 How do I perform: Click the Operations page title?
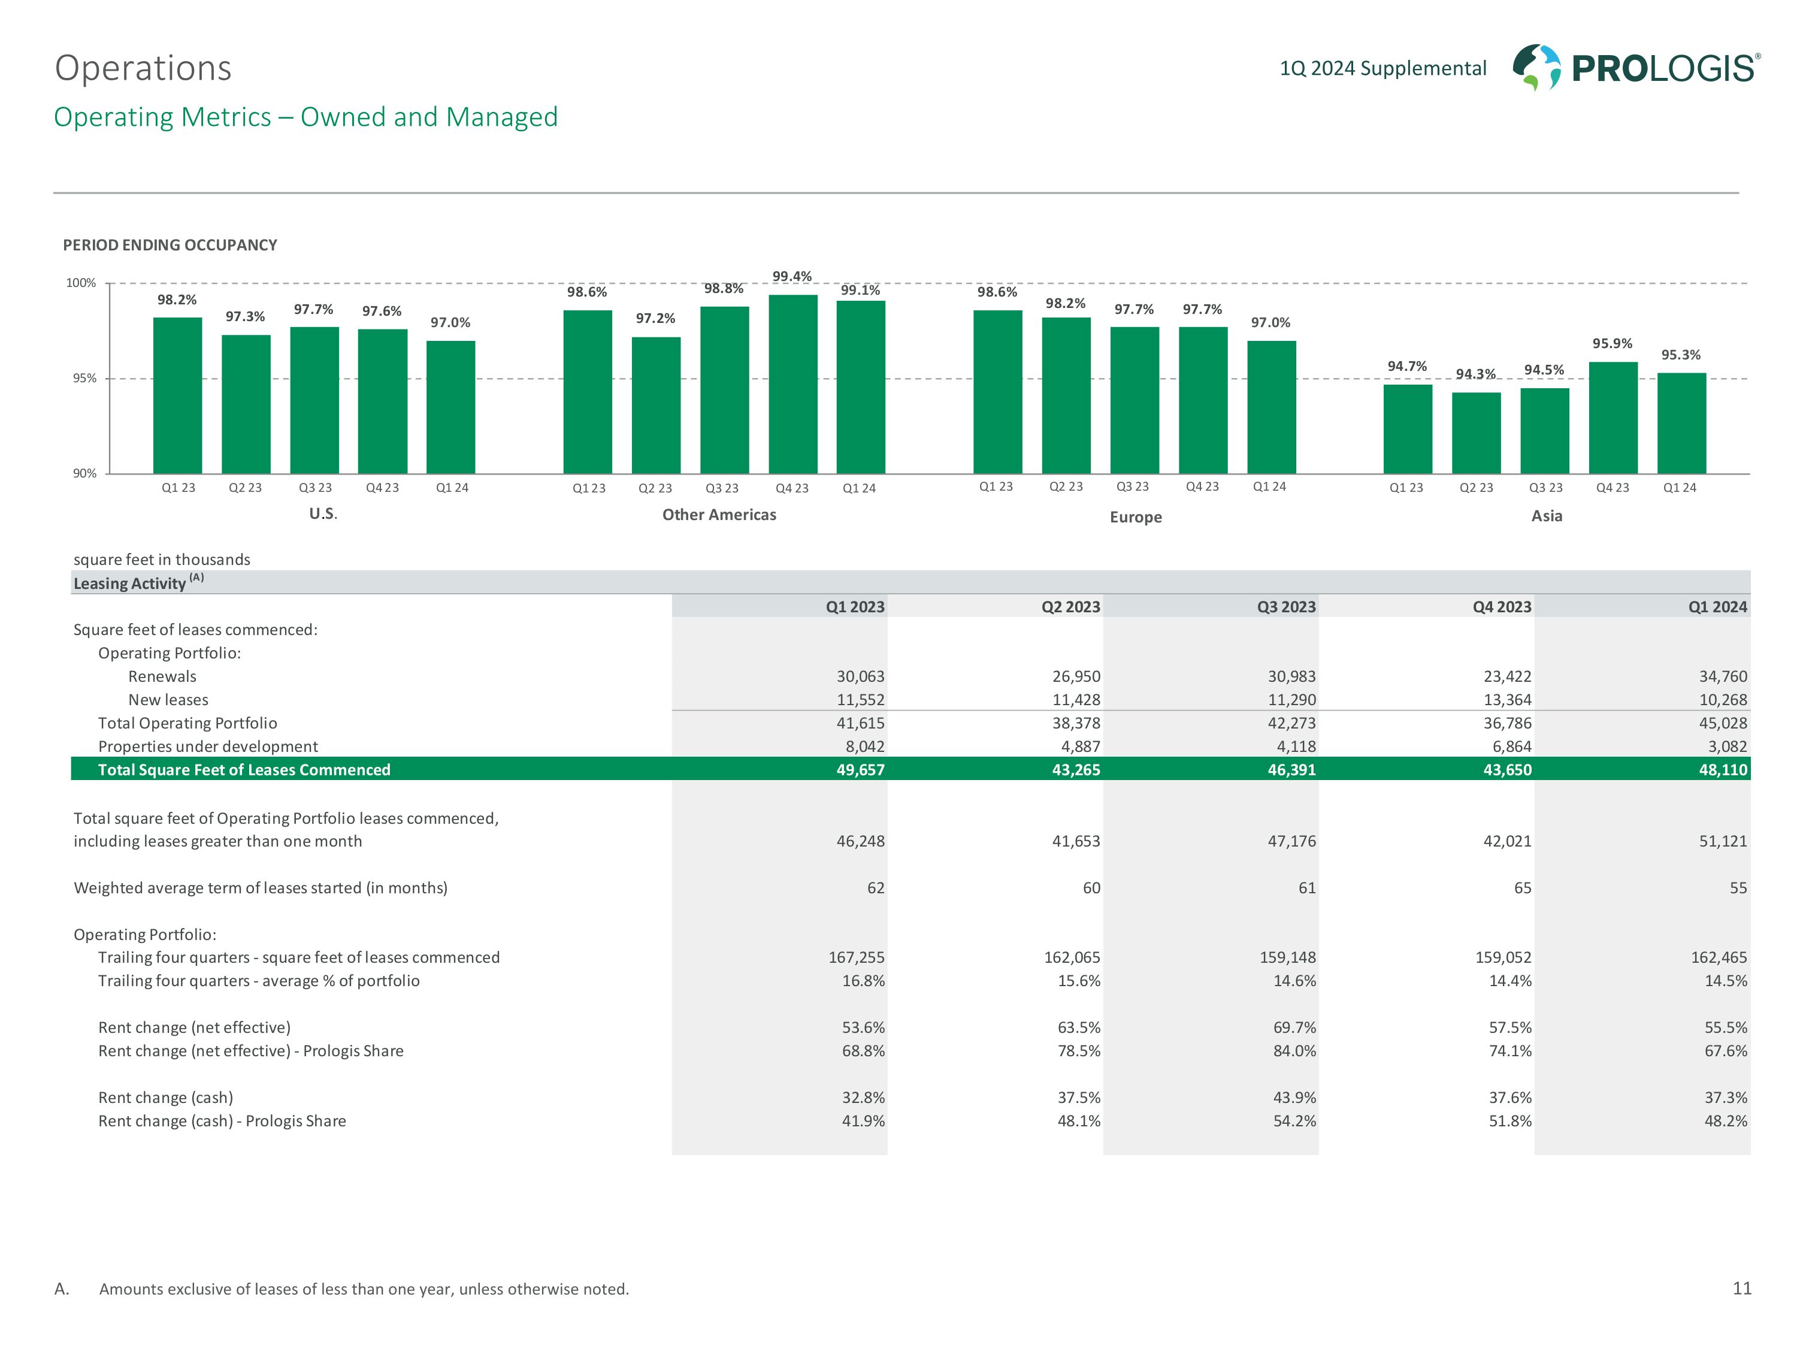[143, 68]
